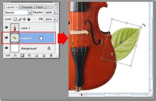Click the link layers icon
This screenshot has width=156, height=101.
(8, 56)
